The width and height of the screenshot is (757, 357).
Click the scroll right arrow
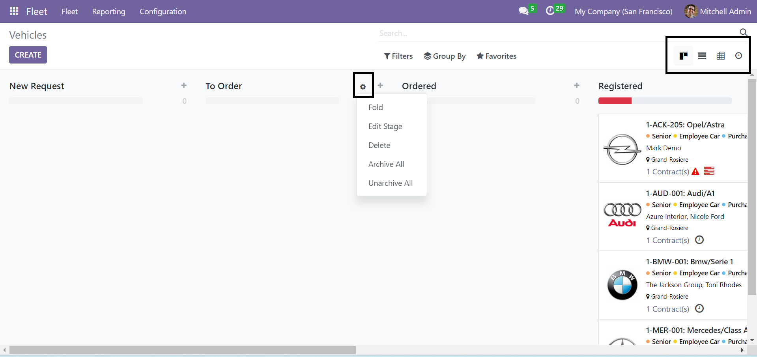pos(742,350)
